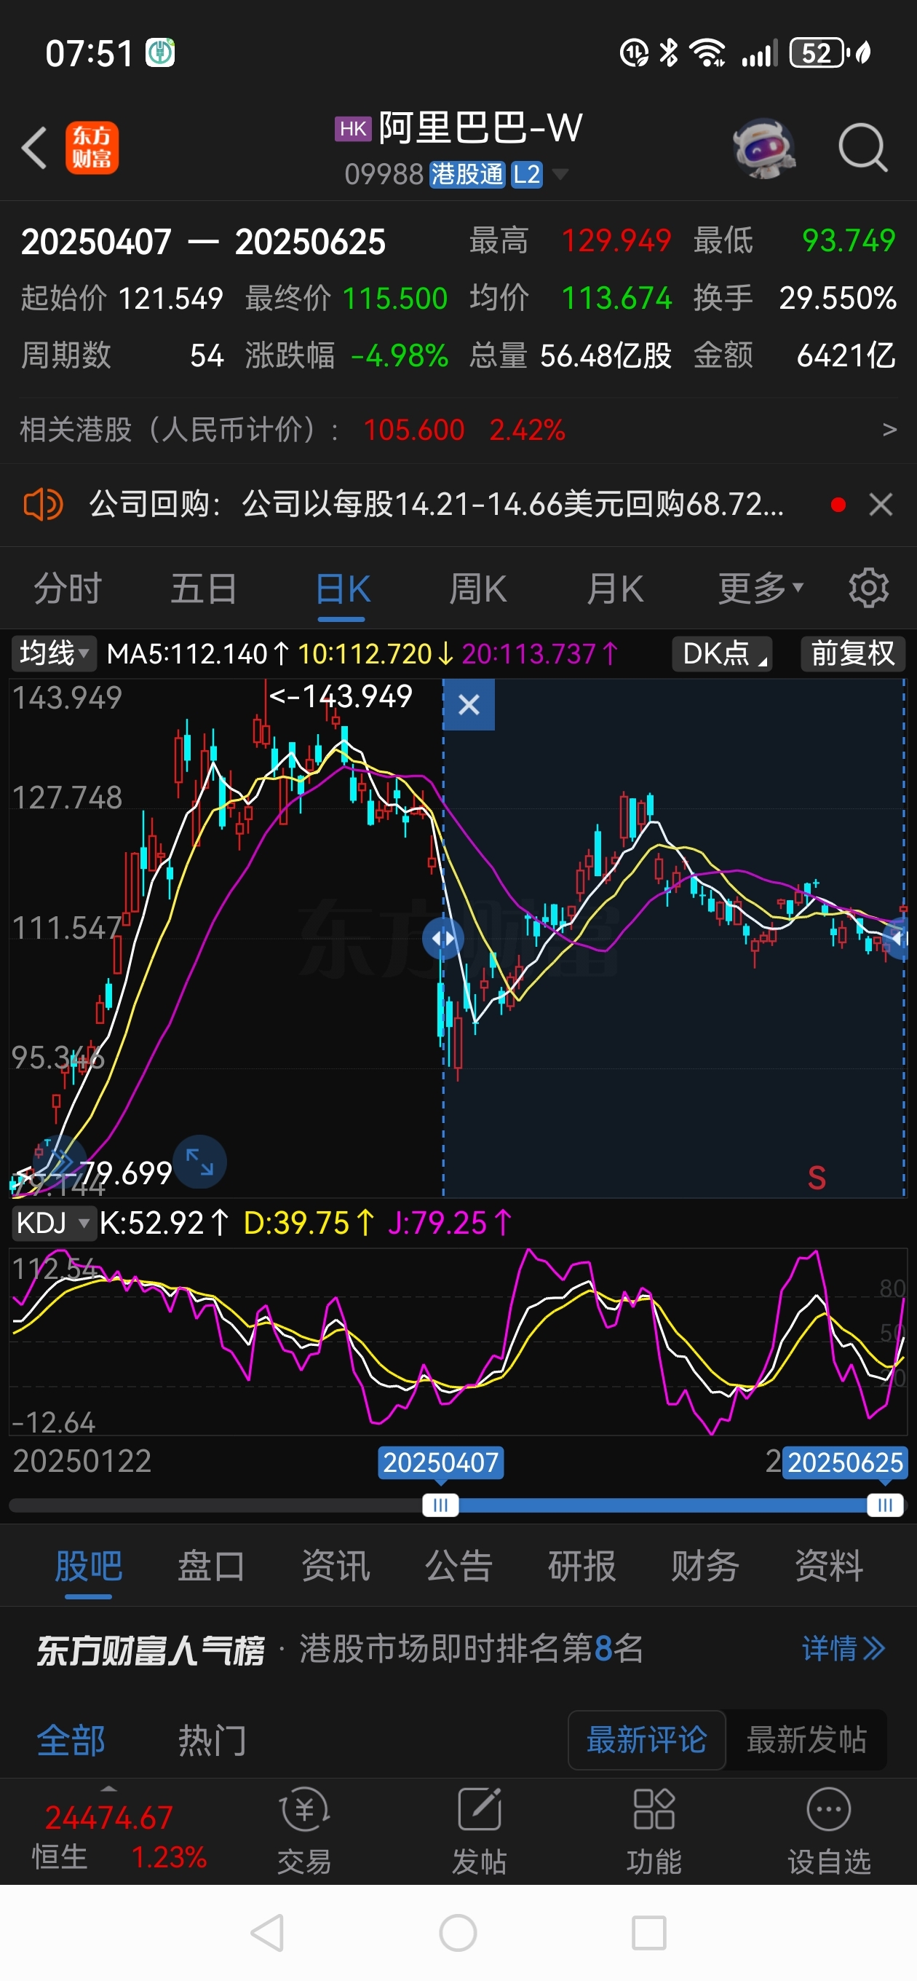Tap 东方财富人气榜 ranking title
Viewport: 917px width, 1981px height.
[x=151, y=1650]
